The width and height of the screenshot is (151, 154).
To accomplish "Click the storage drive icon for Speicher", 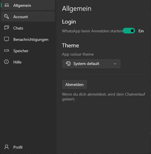I will (7, 50).
